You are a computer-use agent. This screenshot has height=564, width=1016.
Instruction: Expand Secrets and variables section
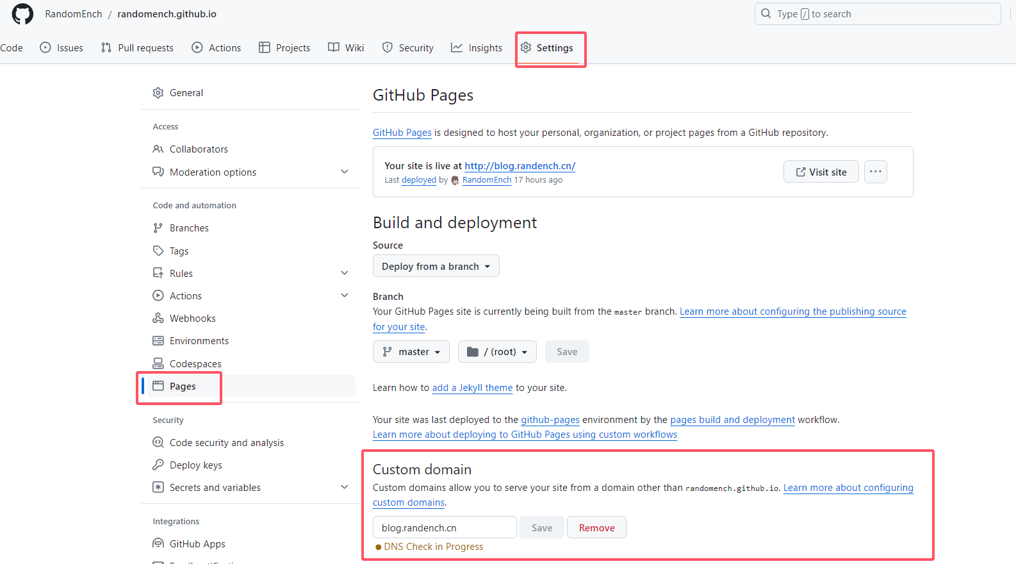(344, 487)
